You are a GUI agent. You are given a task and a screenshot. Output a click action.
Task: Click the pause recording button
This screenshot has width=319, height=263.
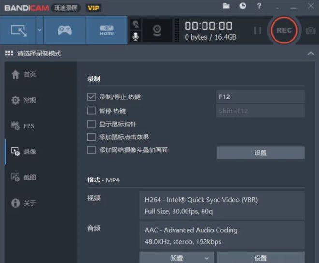258,30
